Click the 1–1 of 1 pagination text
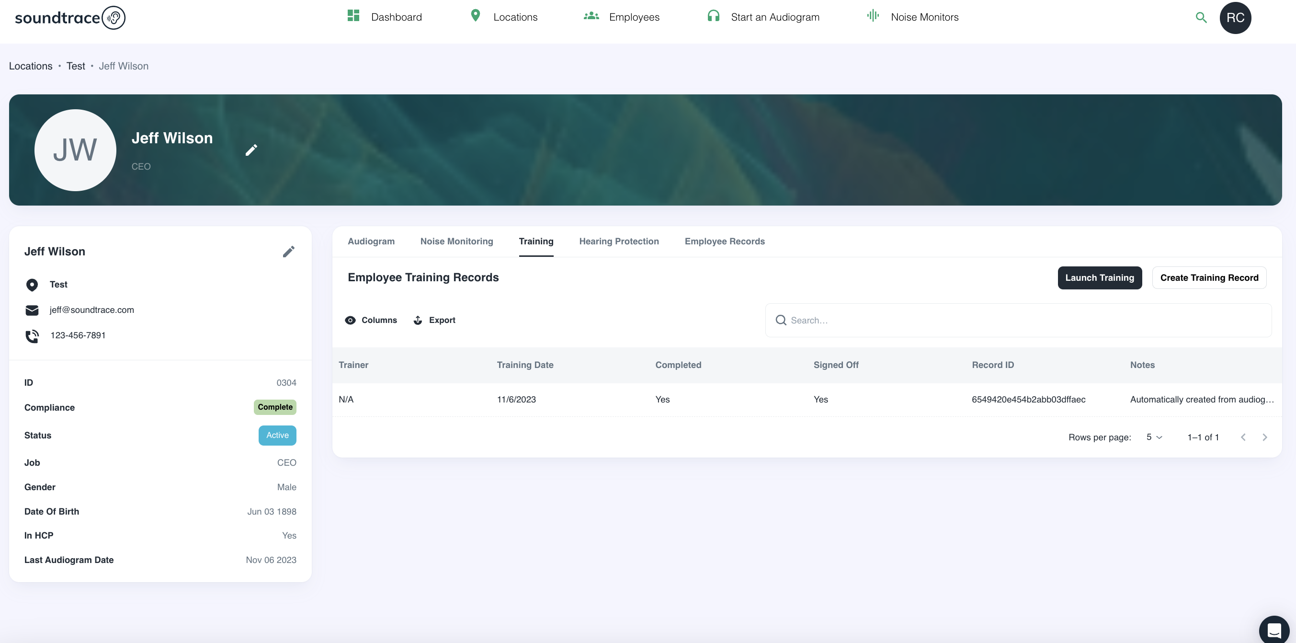Image resolution: width=1296 pixels, height=643 pixels. point(1203,437)
